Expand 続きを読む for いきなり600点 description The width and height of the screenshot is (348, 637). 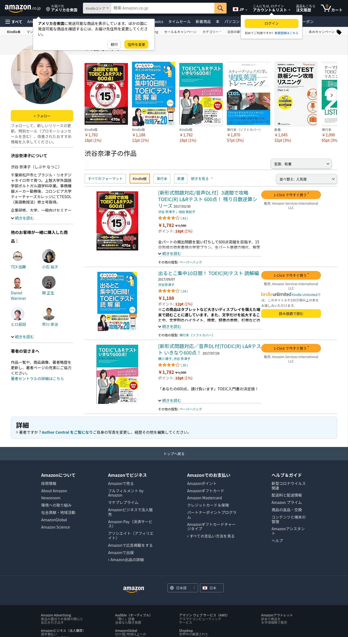click(x=170, y=400)
